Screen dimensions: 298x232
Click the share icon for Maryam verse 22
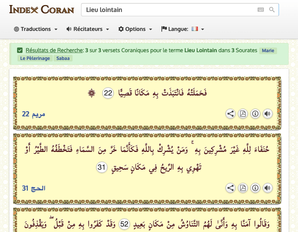pyautogui.click(x=230, y=114)
